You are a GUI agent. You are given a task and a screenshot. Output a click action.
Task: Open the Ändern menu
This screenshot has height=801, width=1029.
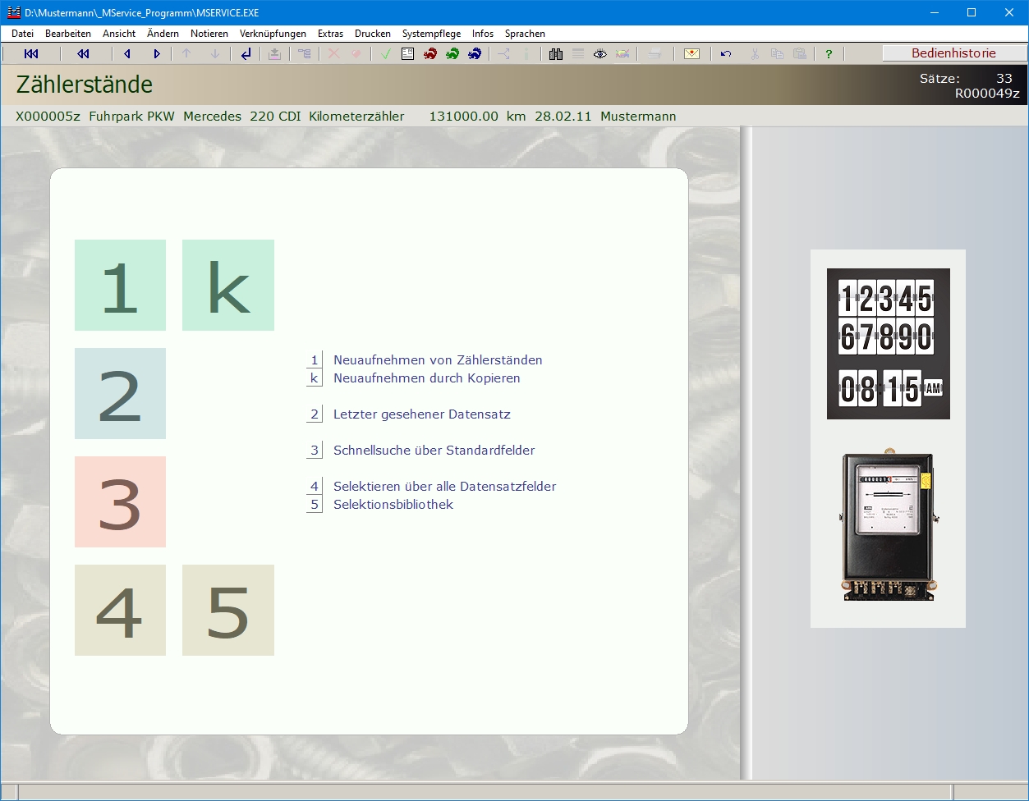pyautogui.click(x=163, y=34)
